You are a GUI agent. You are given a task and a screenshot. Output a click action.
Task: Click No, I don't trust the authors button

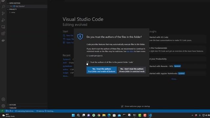click(132, 70)
